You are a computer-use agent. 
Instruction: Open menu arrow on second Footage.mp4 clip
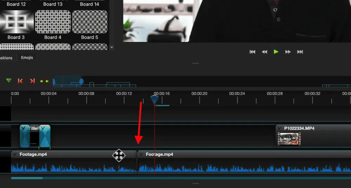pos(141,154)
